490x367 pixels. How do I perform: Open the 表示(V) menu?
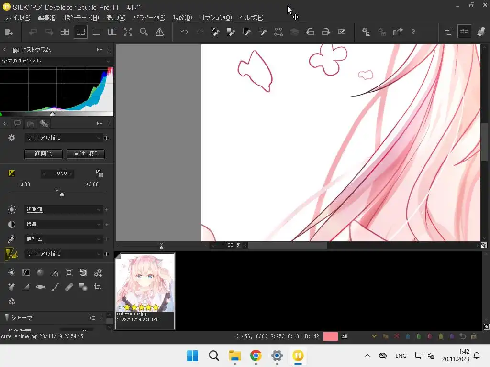click(116, 18)
